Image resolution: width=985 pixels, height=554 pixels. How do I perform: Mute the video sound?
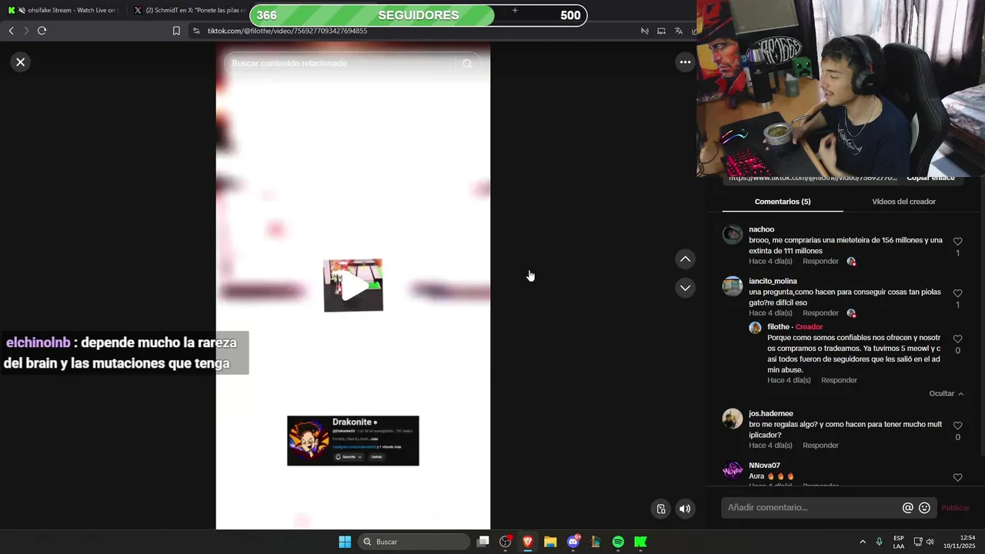click(x=685, y=509)
